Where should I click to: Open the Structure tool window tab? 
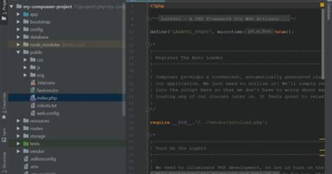coord(4,163)
